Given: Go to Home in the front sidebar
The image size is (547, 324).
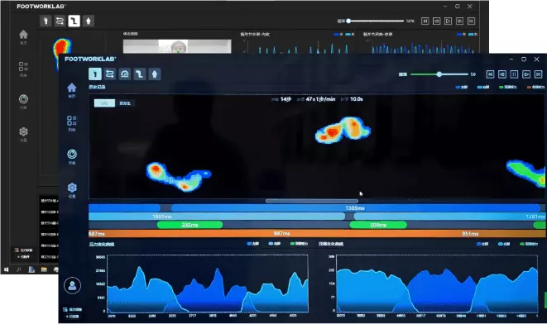Looking at the screenshot, I should point(72,90).
